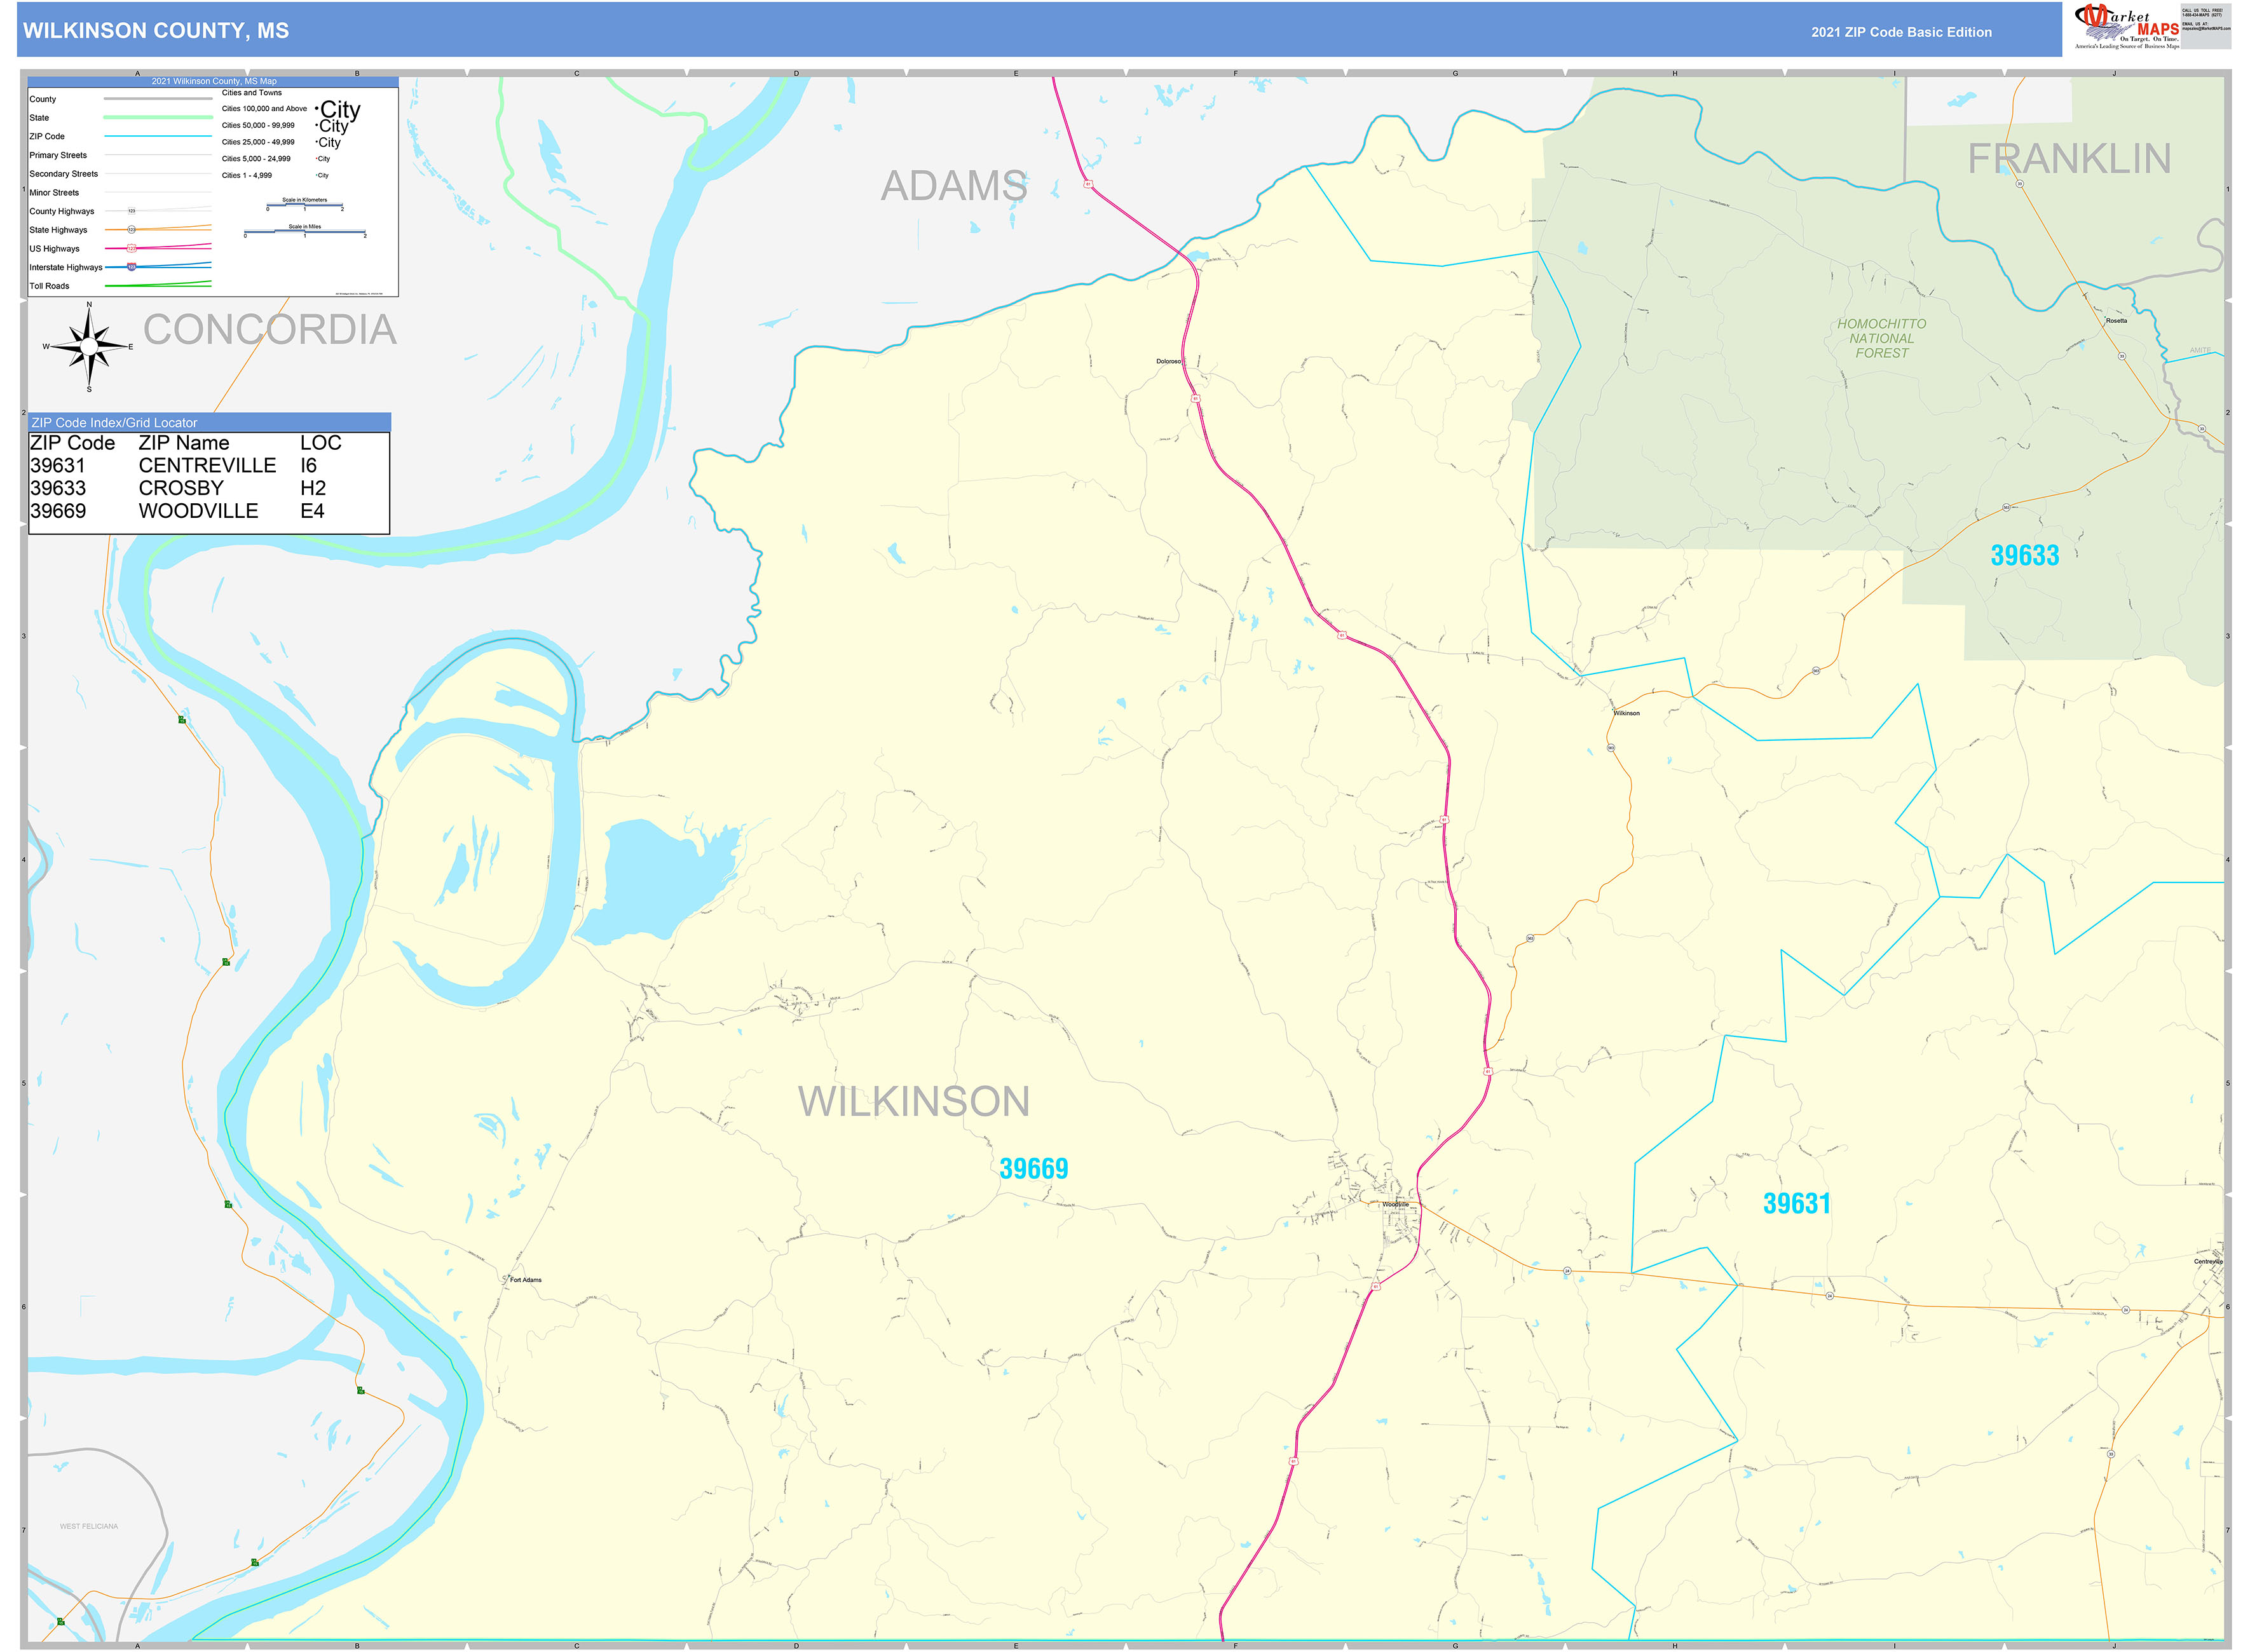Click the Scale in Miles bar
Image resolution: width=2243 pixels, height=1652 pixels.
(305, 233)
